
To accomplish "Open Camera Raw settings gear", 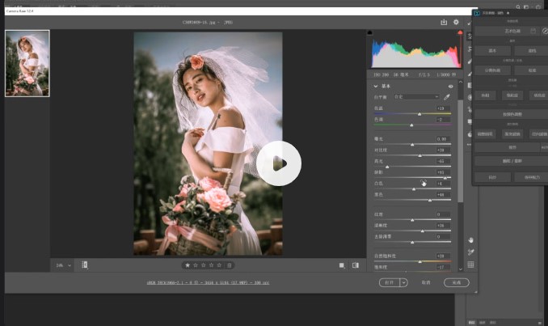I will (456, 23).
